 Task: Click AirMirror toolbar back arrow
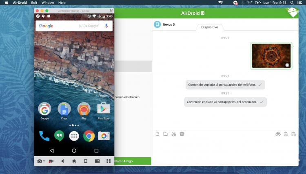click(x=62, y=161)
